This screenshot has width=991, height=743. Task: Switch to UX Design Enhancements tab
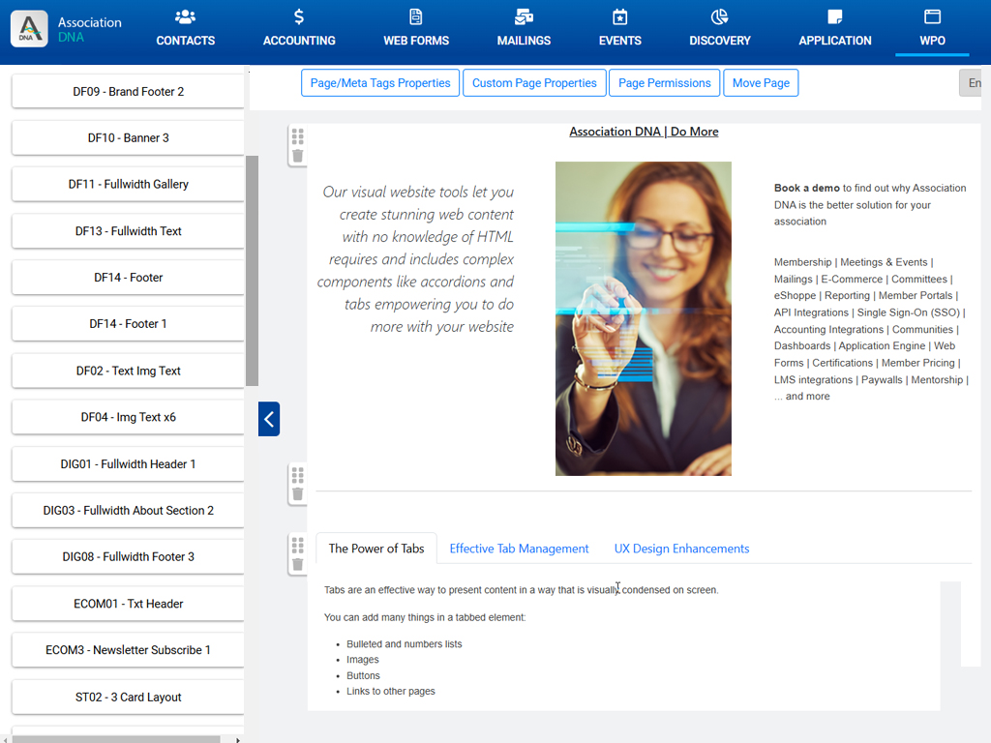[682, 549]
